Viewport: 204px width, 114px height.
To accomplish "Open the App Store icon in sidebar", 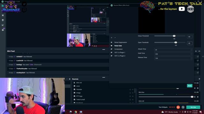I will tap(3, 20).
